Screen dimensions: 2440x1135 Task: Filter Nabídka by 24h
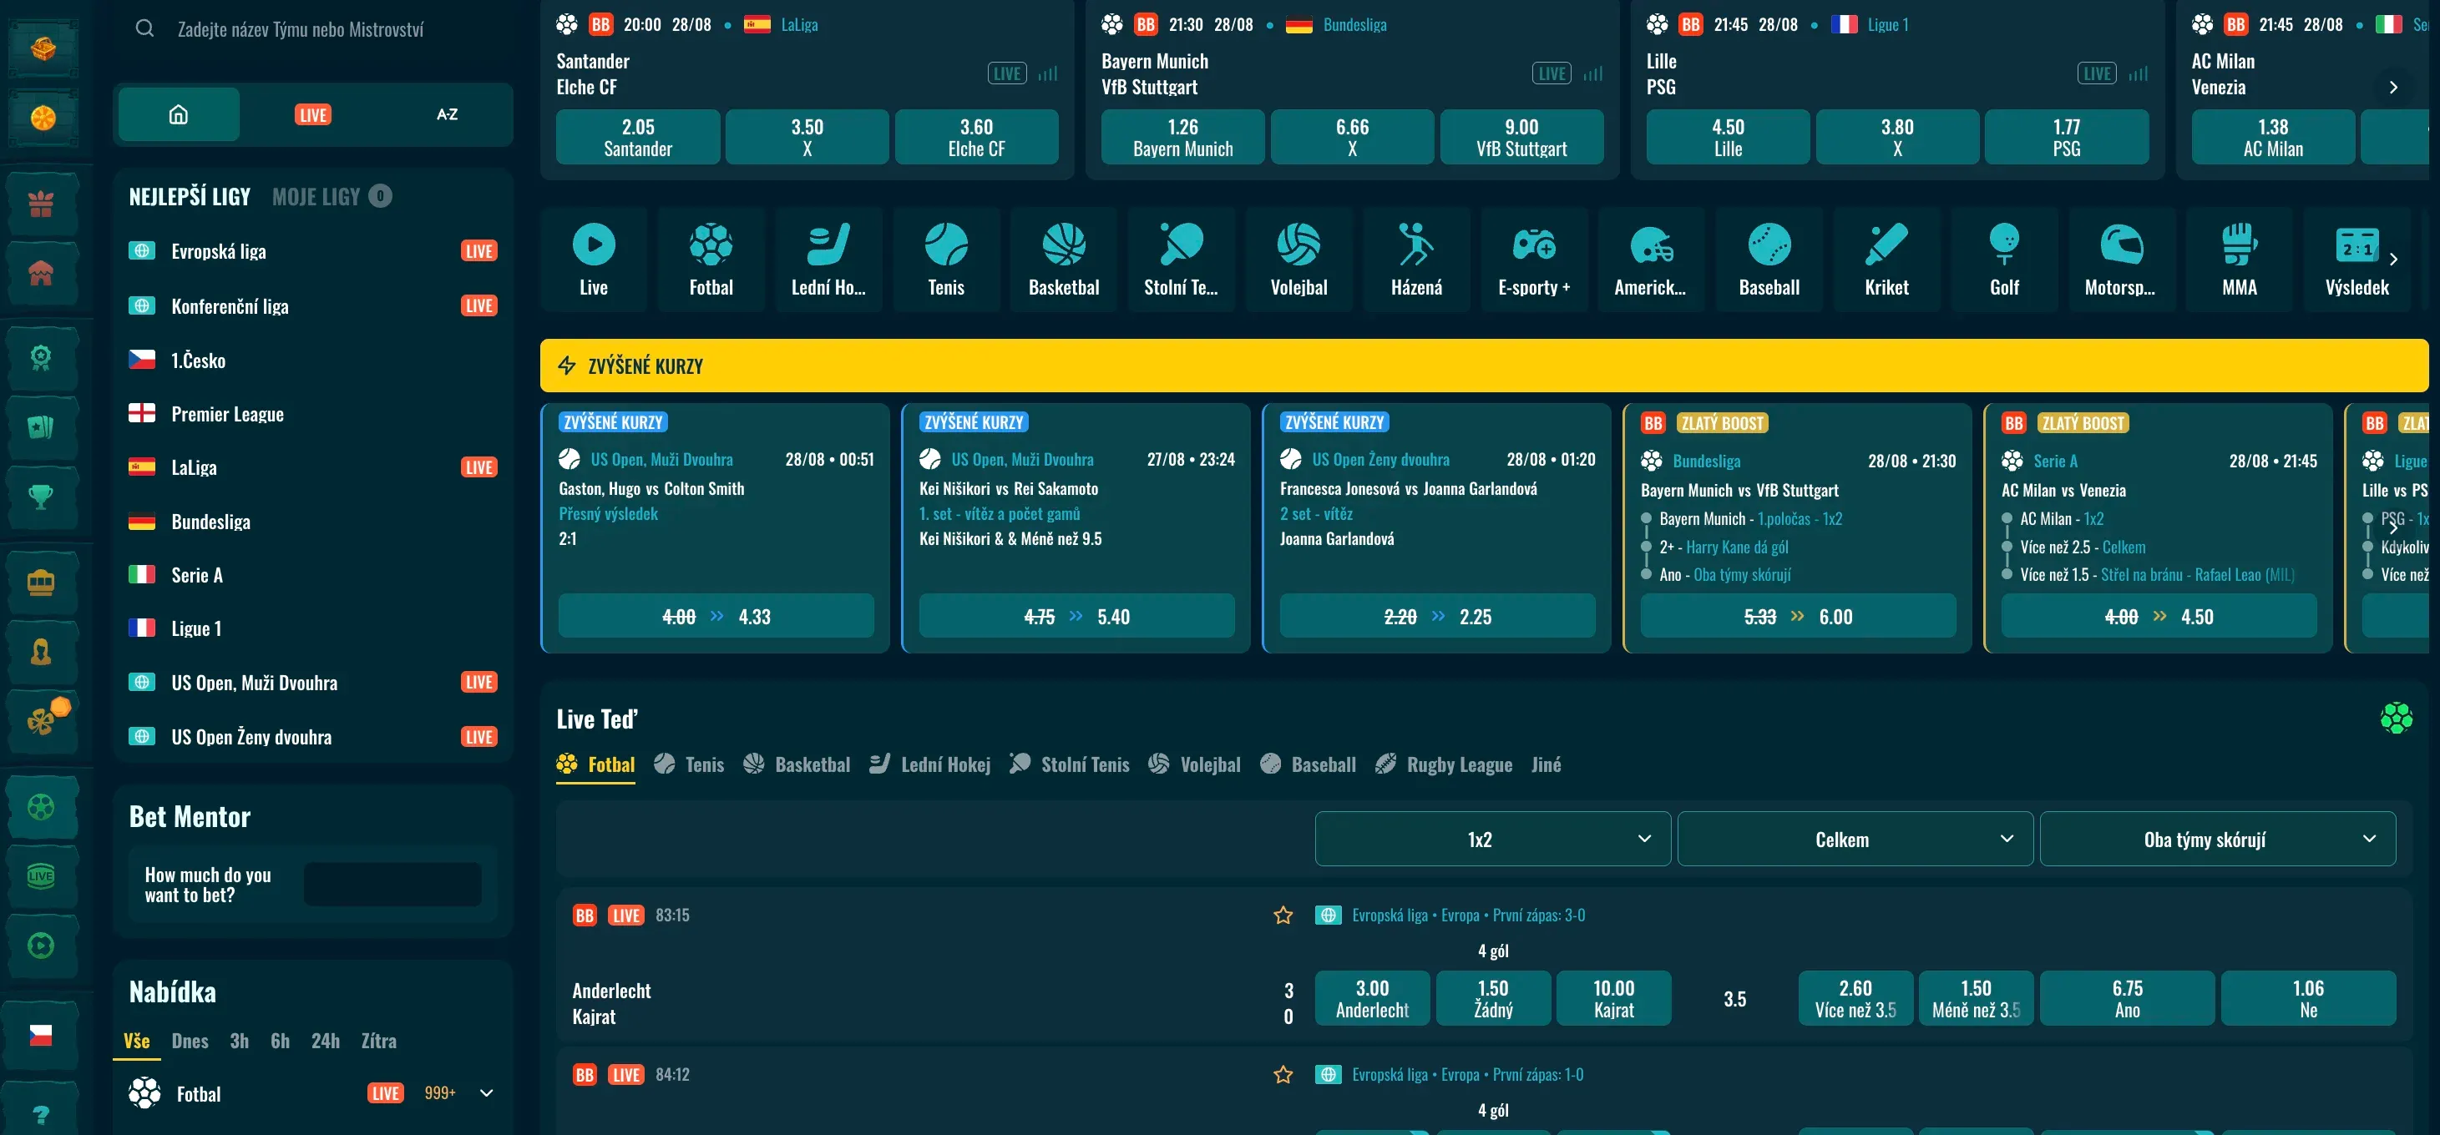325,1041
